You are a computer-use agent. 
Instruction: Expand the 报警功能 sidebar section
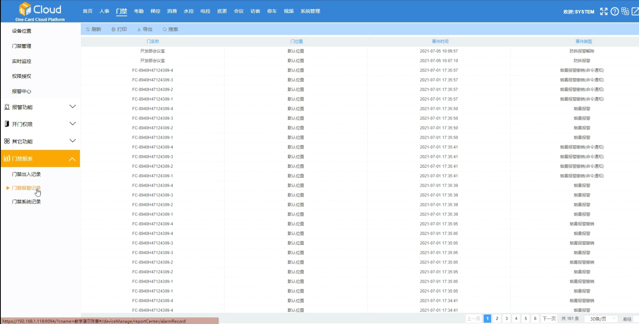[x=40, y=107]
